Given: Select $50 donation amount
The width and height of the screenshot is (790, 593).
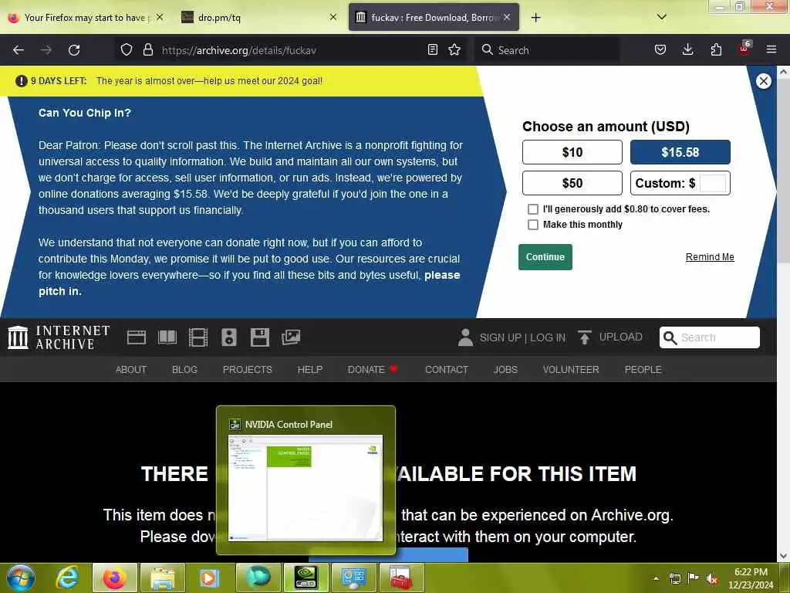Looking at the screenshot, I should pos(572,183).
